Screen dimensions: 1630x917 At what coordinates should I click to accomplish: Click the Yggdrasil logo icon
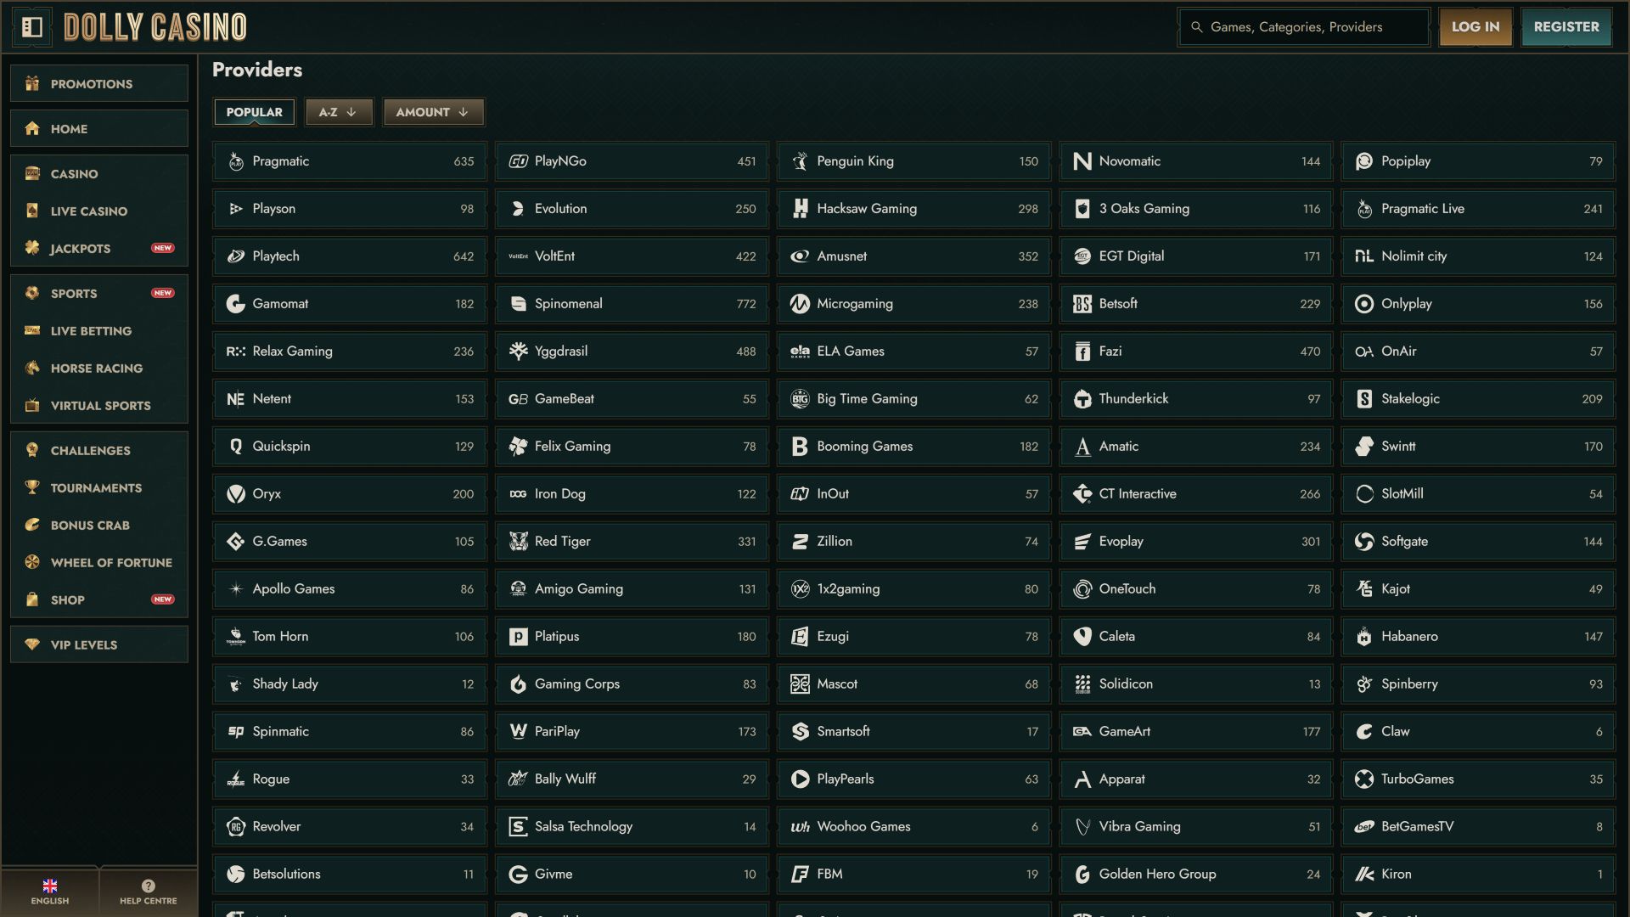point(518,352)
